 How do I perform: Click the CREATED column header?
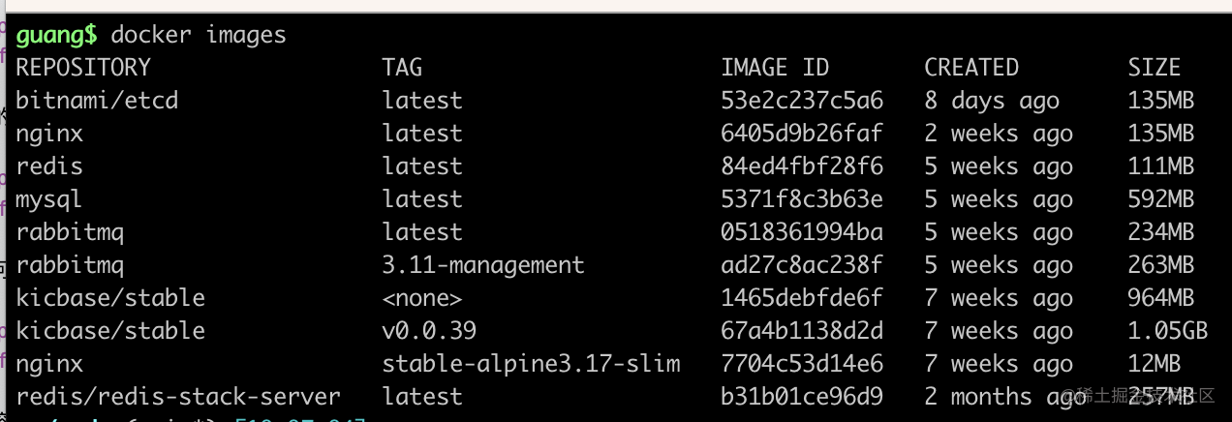(971, 68)
